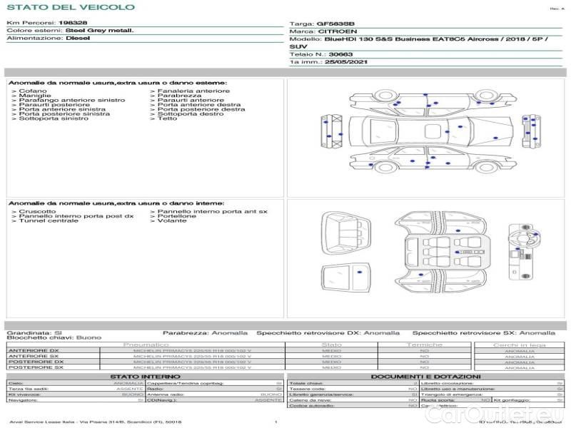Screen dimensions: 571x428
Task: Click "Fanaleria anteriore" entry
Action: click(193, 91)
